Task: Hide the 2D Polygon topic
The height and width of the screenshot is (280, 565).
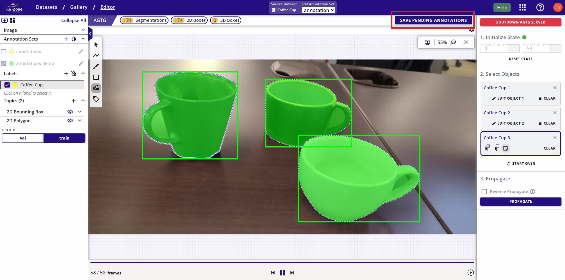Action: (70, 120)
